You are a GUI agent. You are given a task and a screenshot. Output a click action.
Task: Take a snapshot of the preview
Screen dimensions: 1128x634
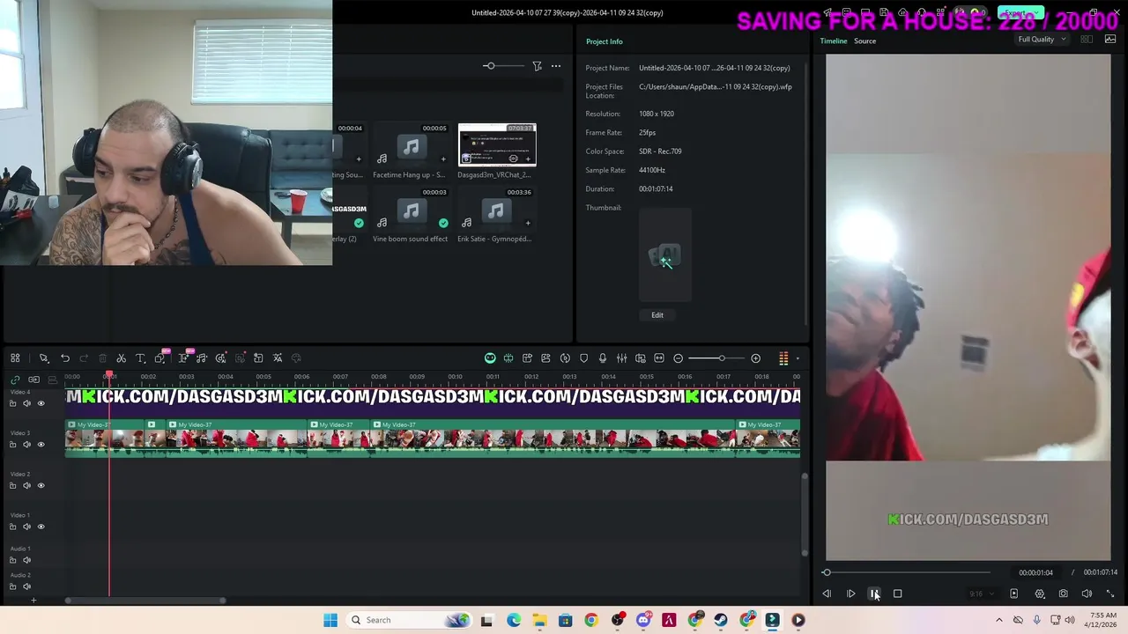[x=1063, y=593]
